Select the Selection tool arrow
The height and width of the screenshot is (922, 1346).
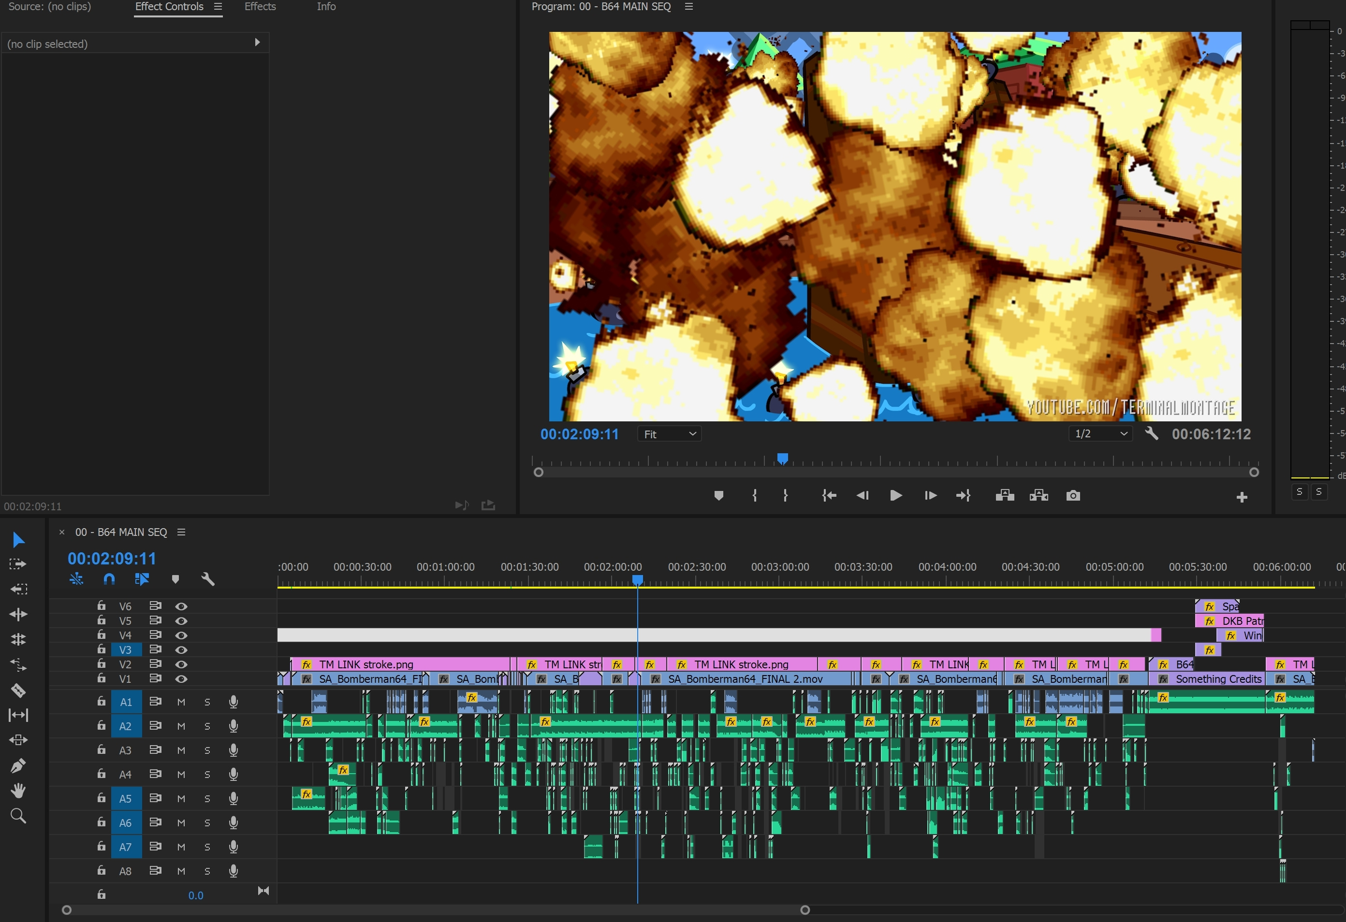(x=18, y=539)
